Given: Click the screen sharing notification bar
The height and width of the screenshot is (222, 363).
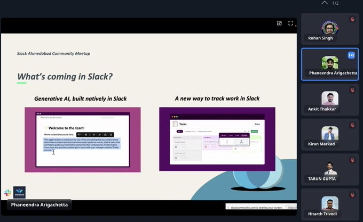Looking at the screenshot, I should pos(261,207).
